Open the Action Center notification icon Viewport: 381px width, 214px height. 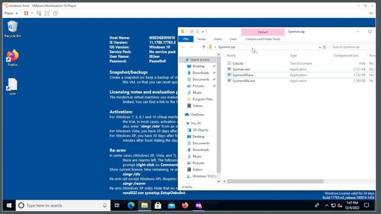(x=367, y=206)
